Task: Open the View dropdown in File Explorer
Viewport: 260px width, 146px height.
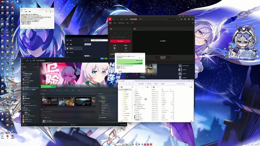Action: click(154, 87)
